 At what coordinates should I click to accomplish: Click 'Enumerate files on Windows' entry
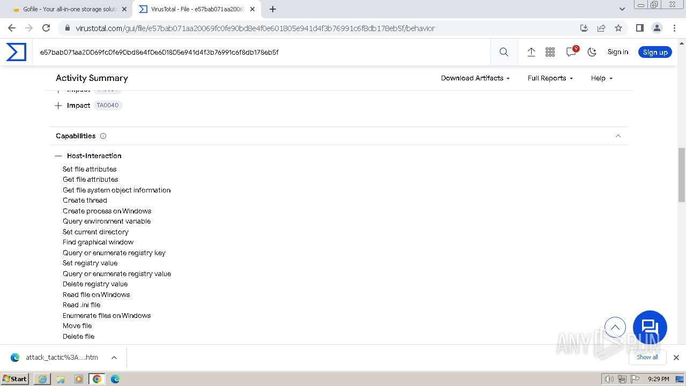107,316
